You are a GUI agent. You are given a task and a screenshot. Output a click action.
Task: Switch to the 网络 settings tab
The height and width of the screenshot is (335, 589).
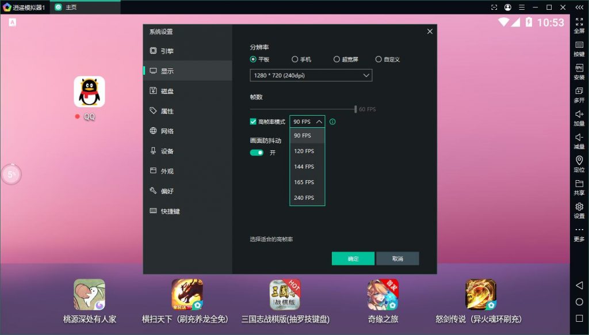[167, 131]
